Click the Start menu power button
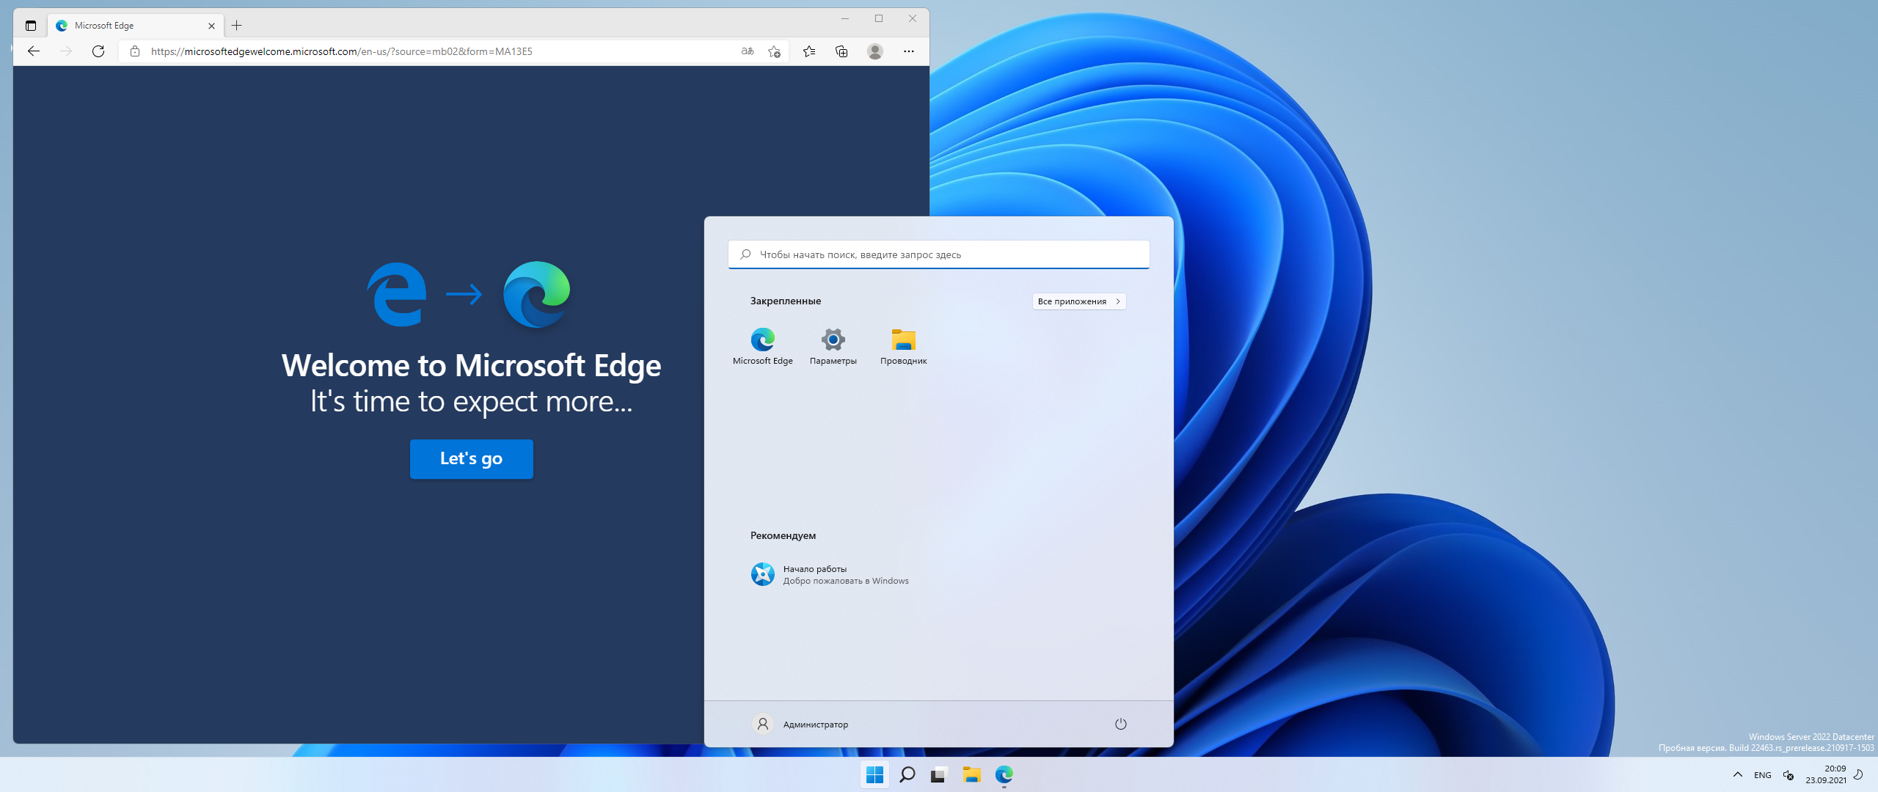Screen dimensions: 1878x792 coord(1121,725)
